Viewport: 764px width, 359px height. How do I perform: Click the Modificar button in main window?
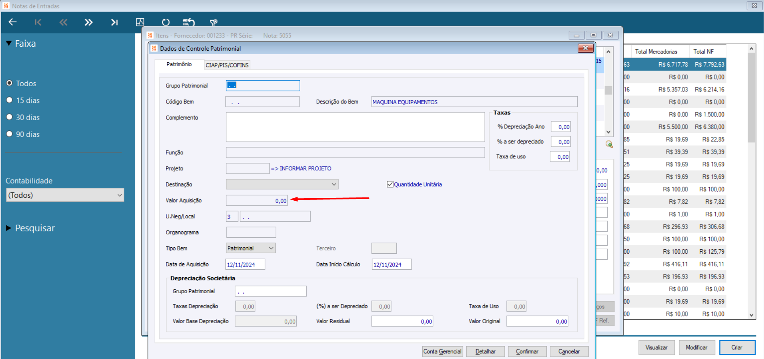[x=697, y=347]
